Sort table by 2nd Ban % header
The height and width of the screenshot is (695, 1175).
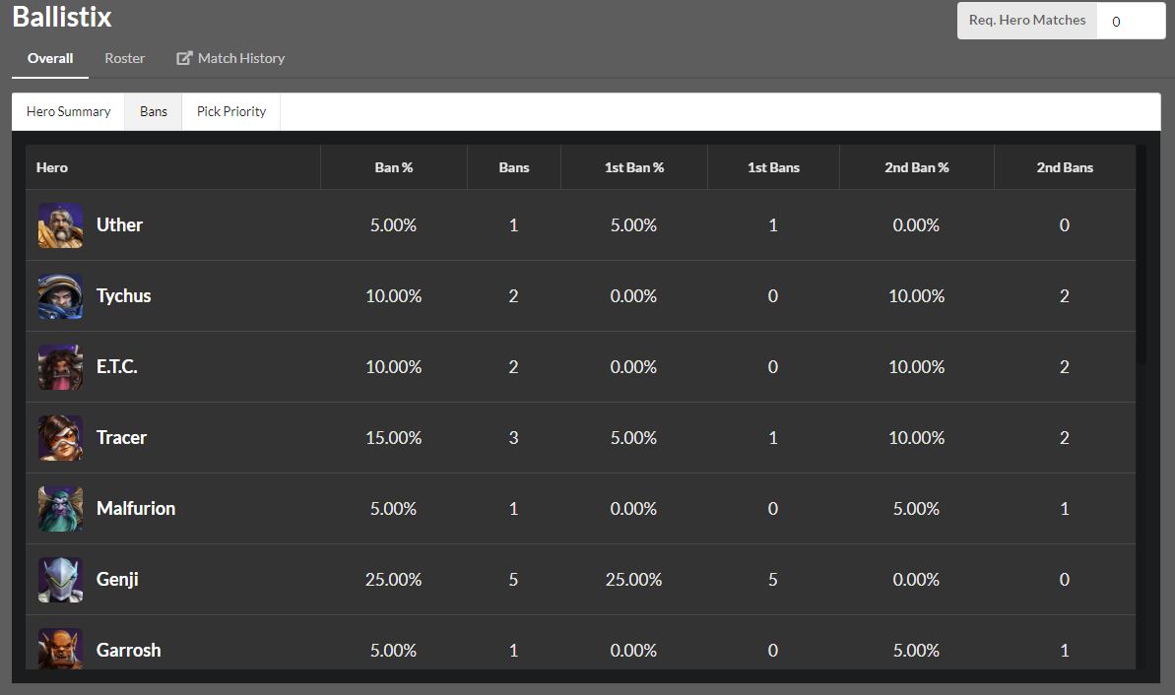point(917,167)
